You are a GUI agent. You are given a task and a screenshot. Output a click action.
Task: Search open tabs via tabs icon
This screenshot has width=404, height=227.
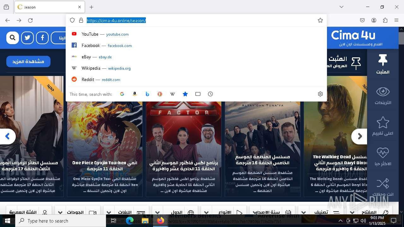point(198,94)
